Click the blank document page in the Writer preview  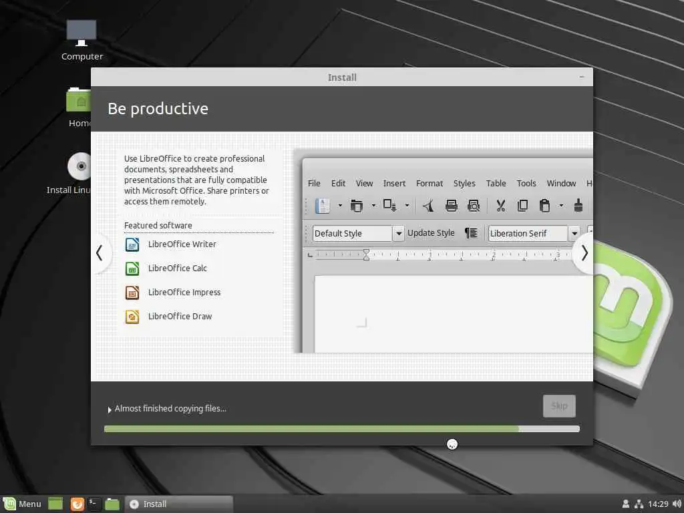point(454,314)
